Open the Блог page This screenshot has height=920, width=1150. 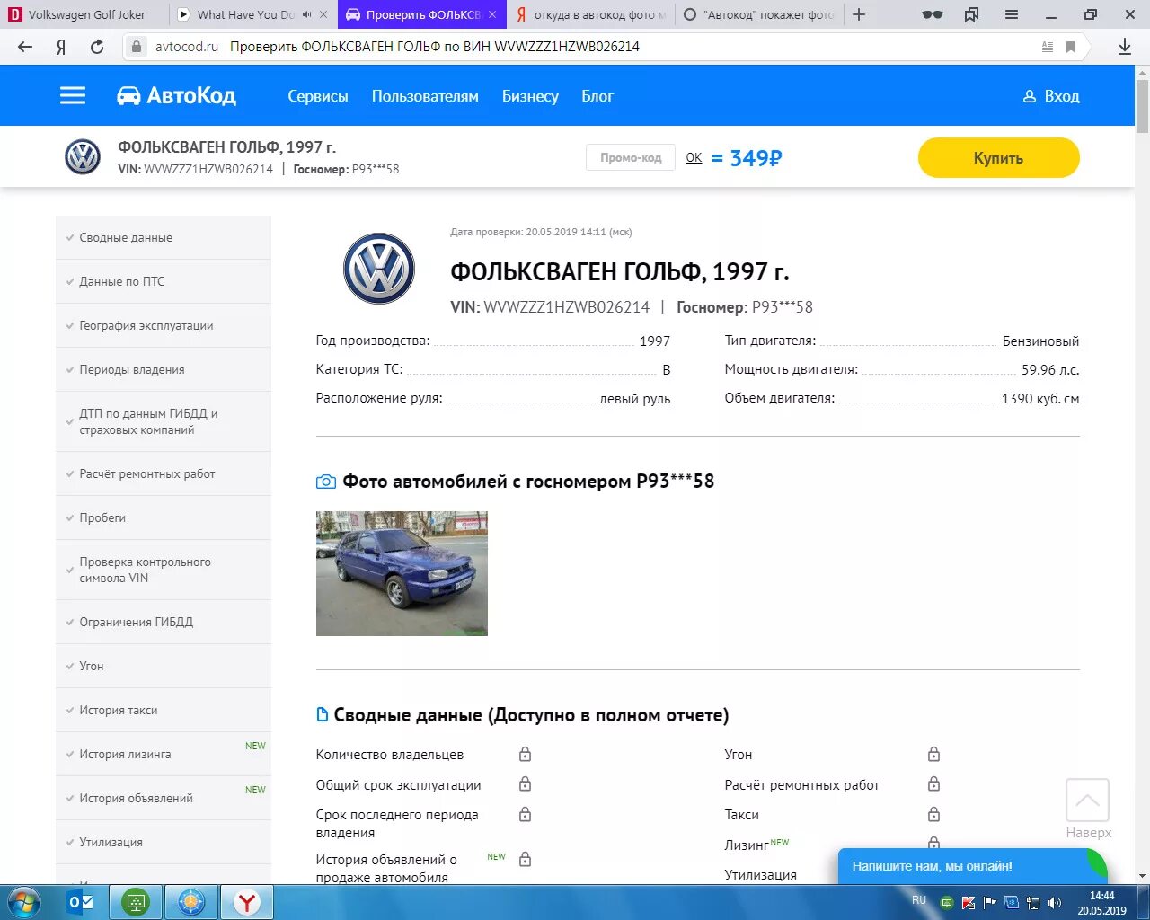tap(597, 96)
